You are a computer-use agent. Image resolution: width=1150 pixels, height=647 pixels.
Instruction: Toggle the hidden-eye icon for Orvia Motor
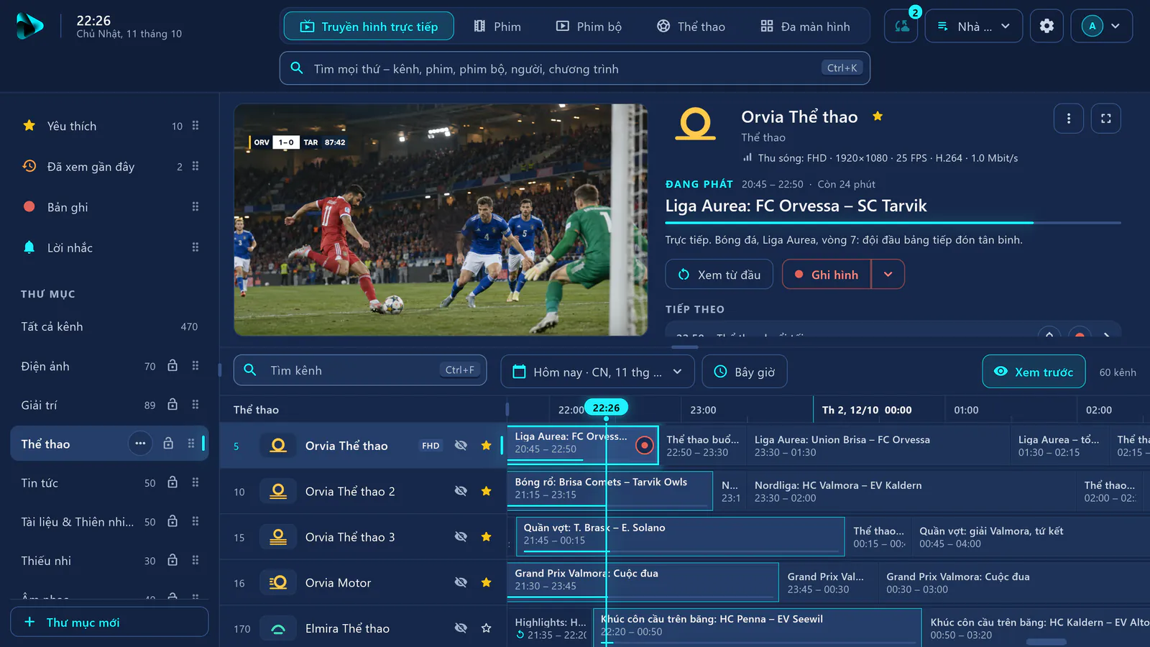[x=461, y=582]
